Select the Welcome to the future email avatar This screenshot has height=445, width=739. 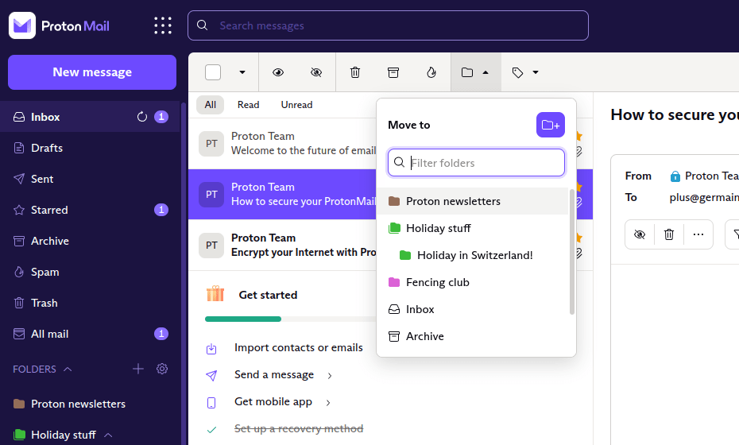tap(211, 144)
